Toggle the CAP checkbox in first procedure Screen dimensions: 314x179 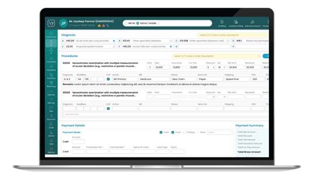(x=108, y=79)
